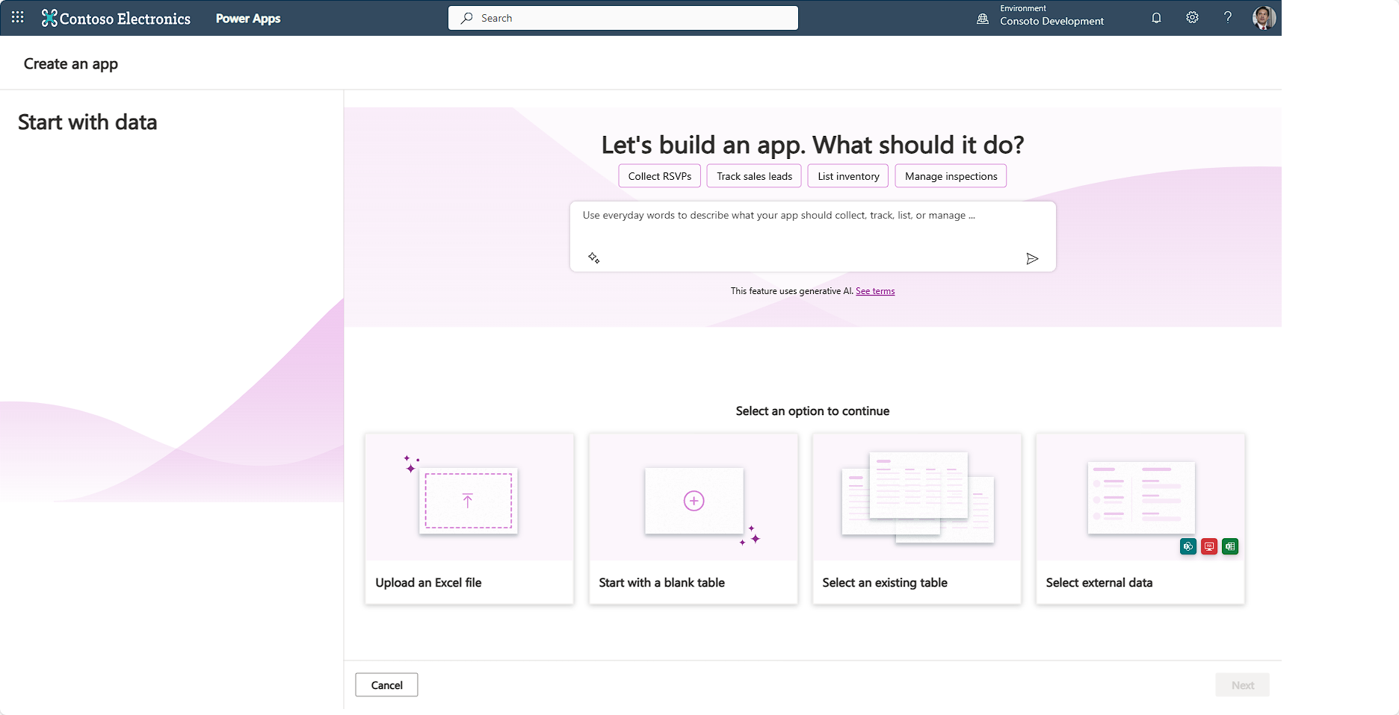1399x715 pixels.
Task: Click the Copilot sparkle icon in prompt box
Action: (x=593, y=257)
